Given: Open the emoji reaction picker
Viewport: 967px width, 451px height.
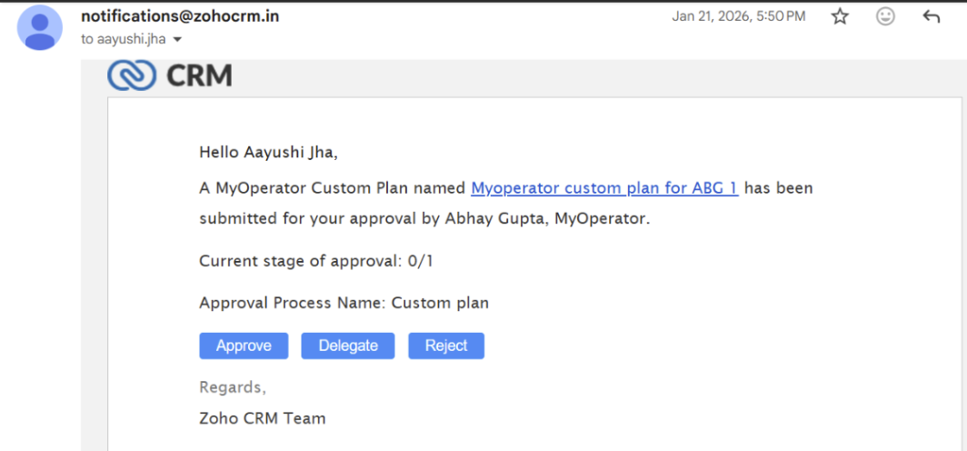Looking at the screenshot, I should 885,16.
